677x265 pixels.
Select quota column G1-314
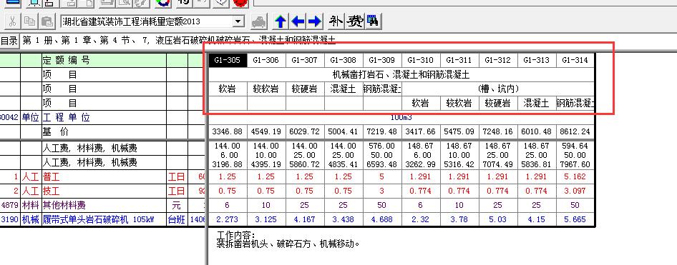pos(575,60)
